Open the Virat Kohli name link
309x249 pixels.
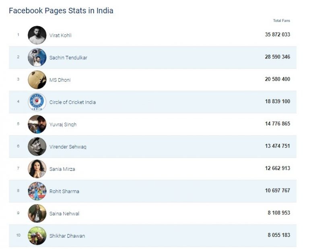[60, 35]
